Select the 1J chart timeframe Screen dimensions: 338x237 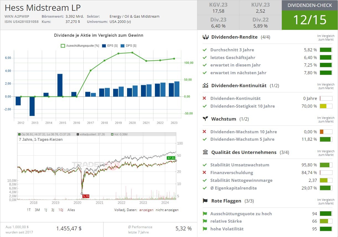click(46, 210)
